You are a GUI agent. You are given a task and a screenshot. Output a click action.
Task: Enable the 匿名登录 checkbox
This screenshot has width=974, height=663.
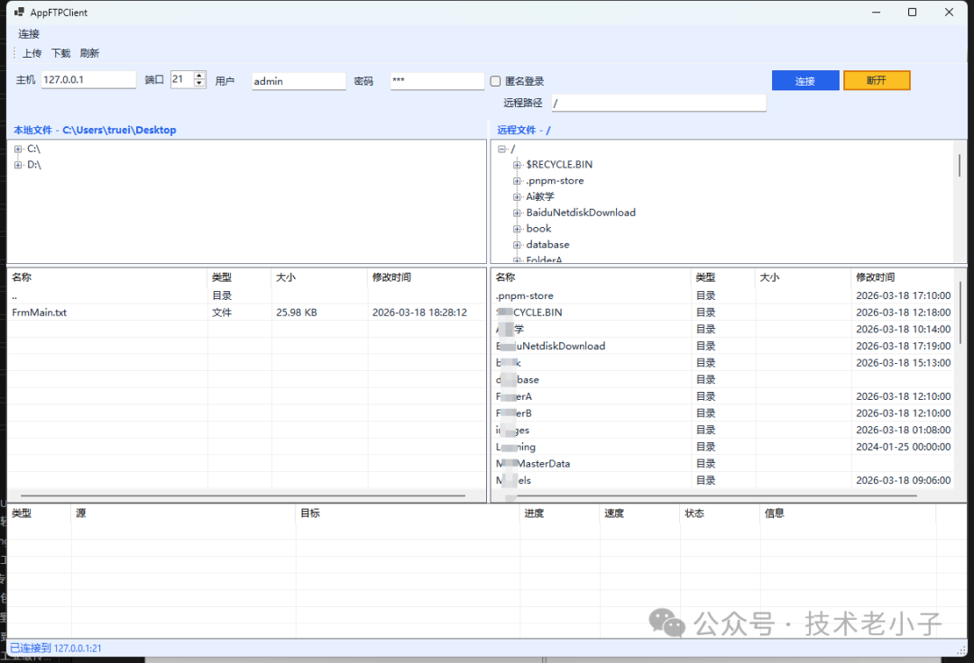(x=495, y=81)
